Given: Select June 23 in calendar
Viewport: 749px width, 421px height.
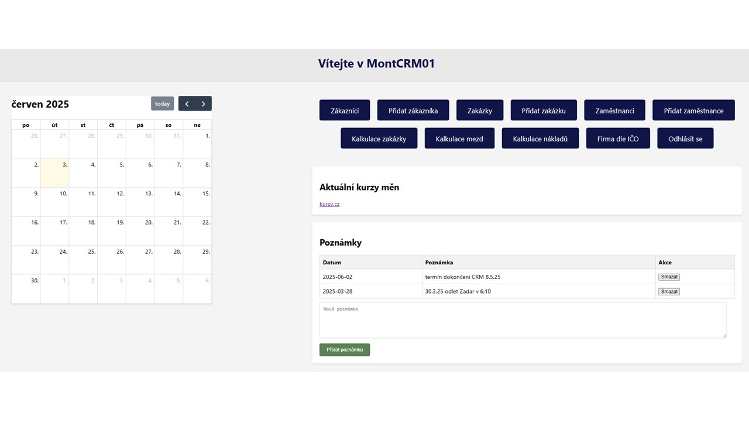Looking at the screenshot, I should [x=26, y=260].
